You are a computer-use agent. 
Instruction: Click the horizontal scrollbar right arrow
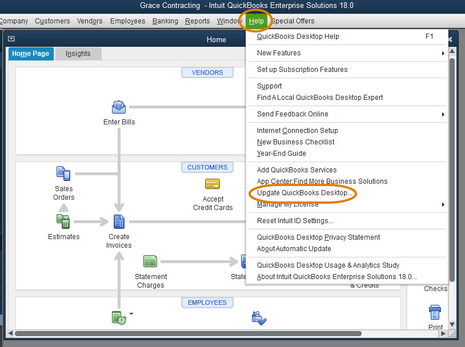(x=443, y=333)
